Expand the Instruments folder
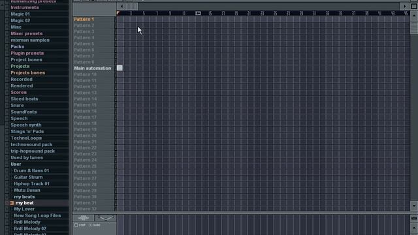 point(25,7)
